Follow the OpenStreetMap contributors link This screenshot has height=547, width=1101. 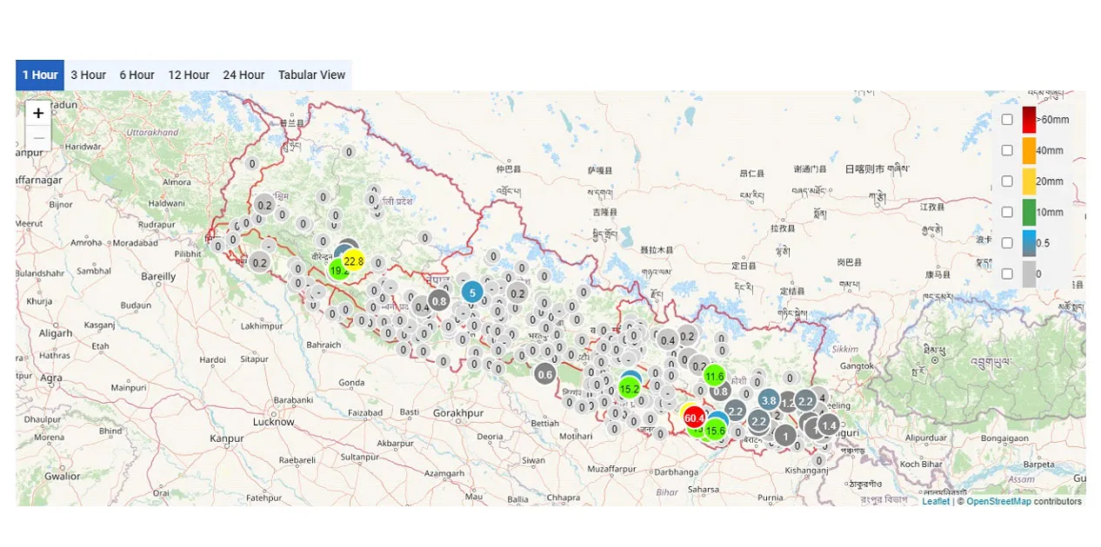998,501
